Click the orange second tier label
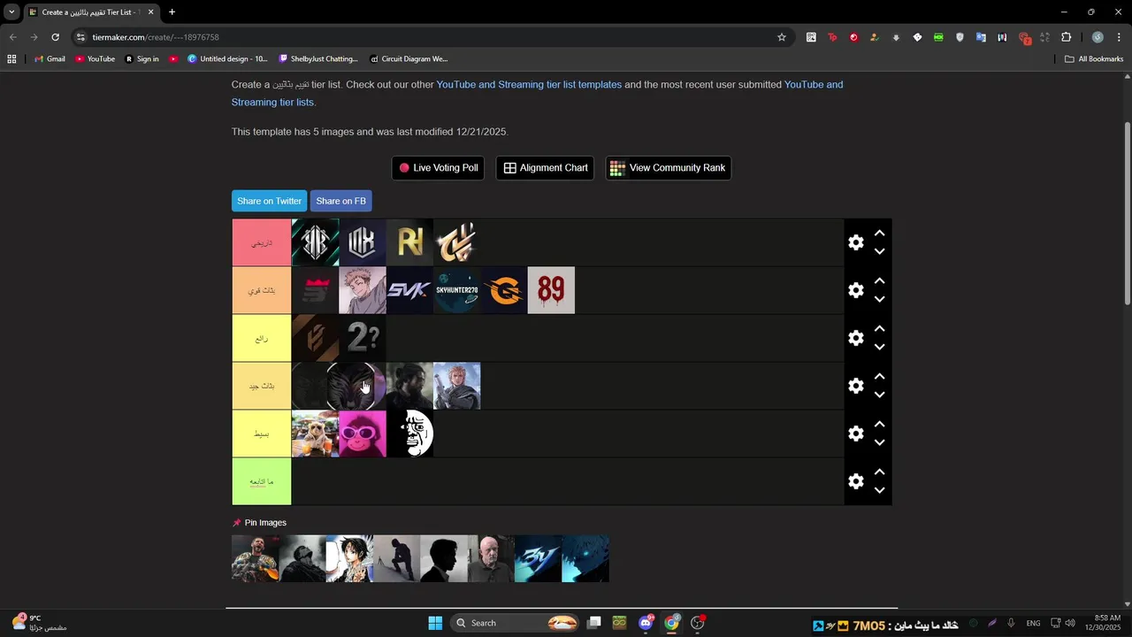Viewport: 1132px width, 637px height. 262,290
